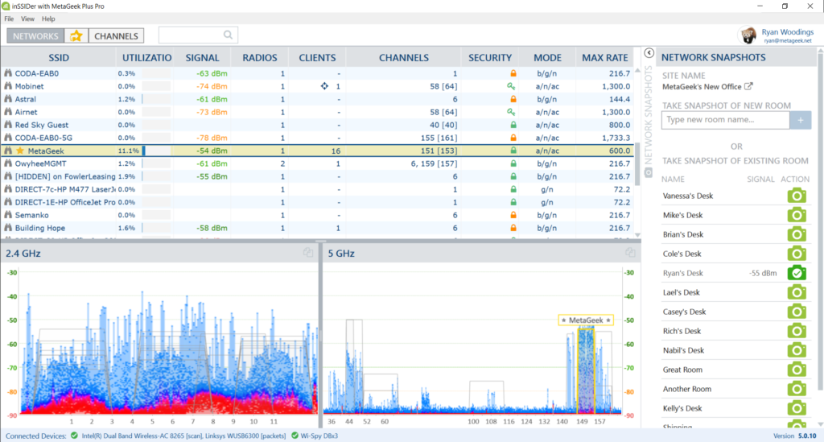Take snapshot at Cole's Desk

pos(797,254)
